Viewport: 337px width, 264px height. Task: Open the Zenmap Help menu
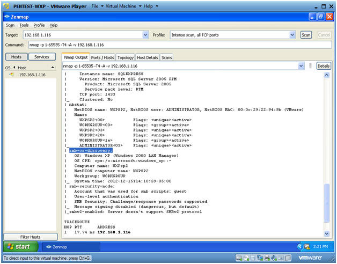pos(53,25)
